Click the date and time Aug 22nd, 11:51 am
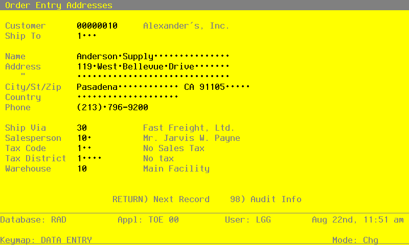 [x=358, y=220]
